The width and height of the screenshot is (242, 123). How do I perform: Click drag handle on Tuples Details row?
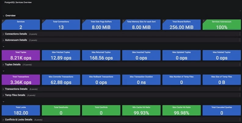point(240,65)
